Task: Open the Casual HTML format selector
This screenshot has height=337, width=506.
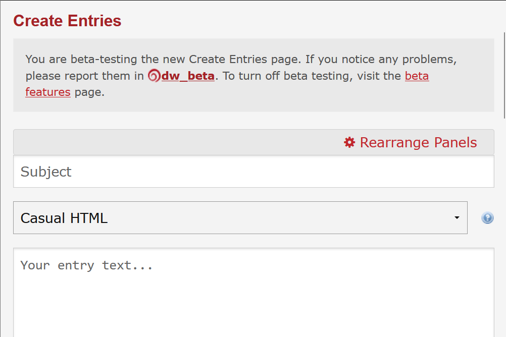Action: [240, 217]
